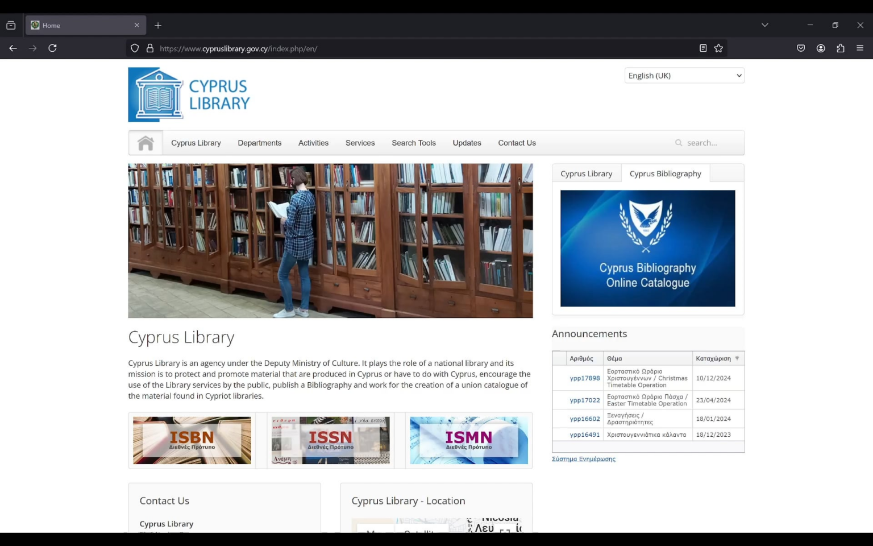The image size is (873, 546).
Task: Open the Extensions puzzle icon
Action: 841,48
